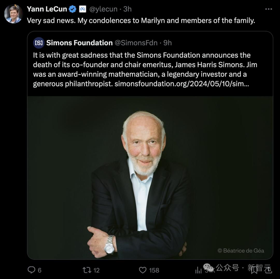Click the Simons Foundation logo avatar

[39, 43]
